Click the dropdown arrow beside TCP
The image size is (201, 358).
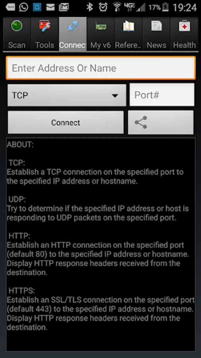click(x=115, y=95)
